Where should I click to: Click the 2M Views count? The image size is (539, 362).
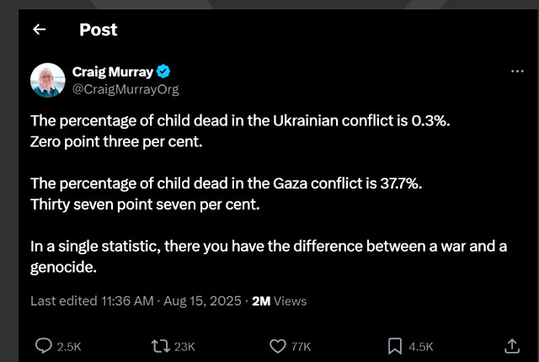(280, 301)
